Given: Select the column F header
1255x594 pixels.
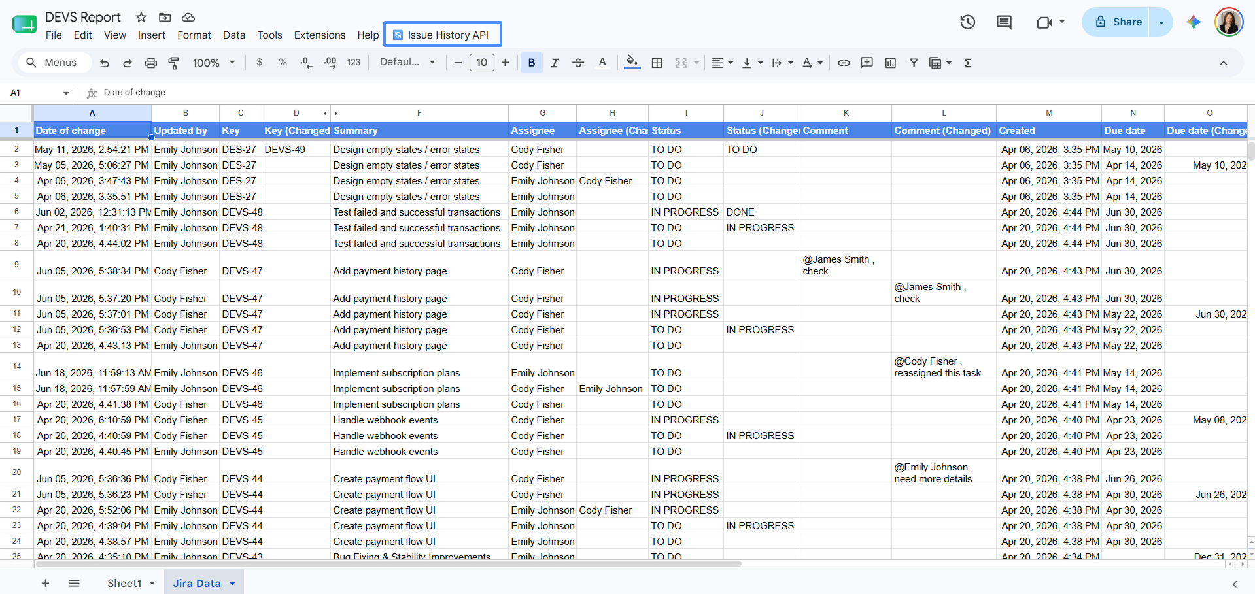Looking at the screenshot, I should (419, 113).
